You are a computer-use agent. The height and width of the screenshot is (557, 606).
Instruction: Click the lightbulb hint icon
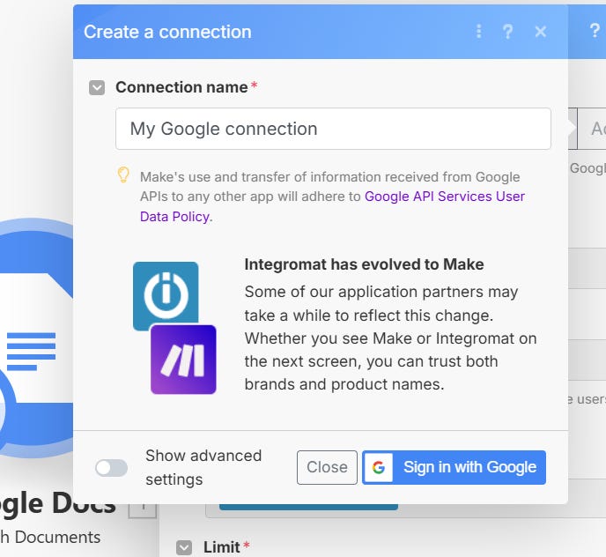(x=123, y=175)
